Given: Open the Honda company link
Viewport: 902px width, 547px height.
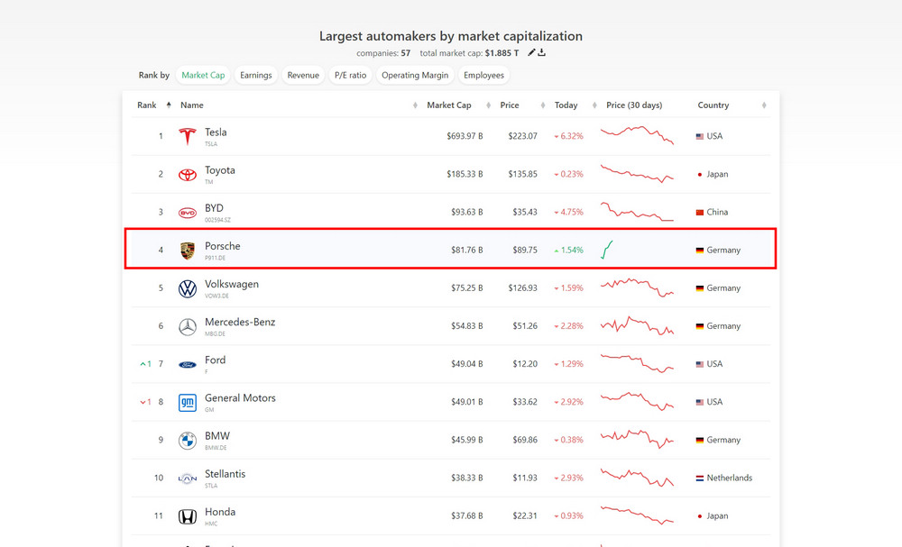Looking at the screenshot, I should click(x=220, y=512).
